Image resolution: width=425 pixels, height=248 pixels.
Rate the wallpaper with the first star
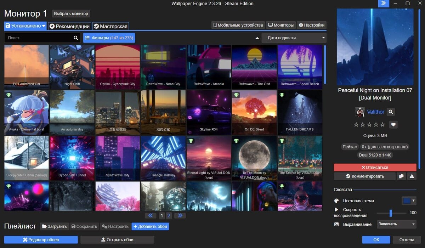click(356, 125)
